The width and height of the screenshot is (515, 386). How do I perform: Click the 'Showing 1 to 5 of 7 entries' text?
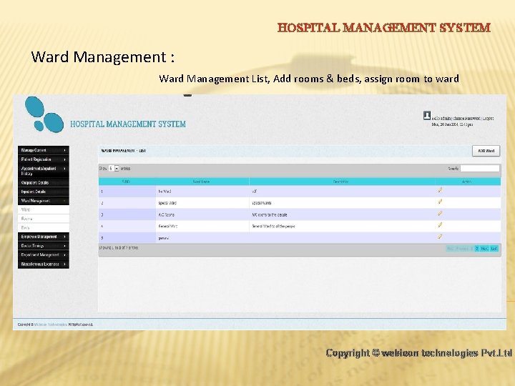119,248
